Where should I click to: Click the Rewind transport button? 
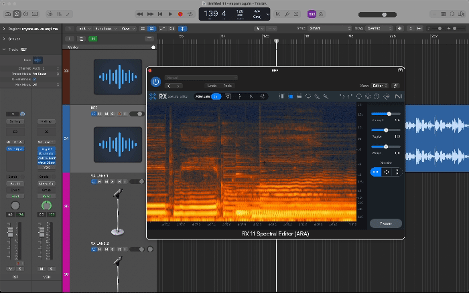point(139,14)
